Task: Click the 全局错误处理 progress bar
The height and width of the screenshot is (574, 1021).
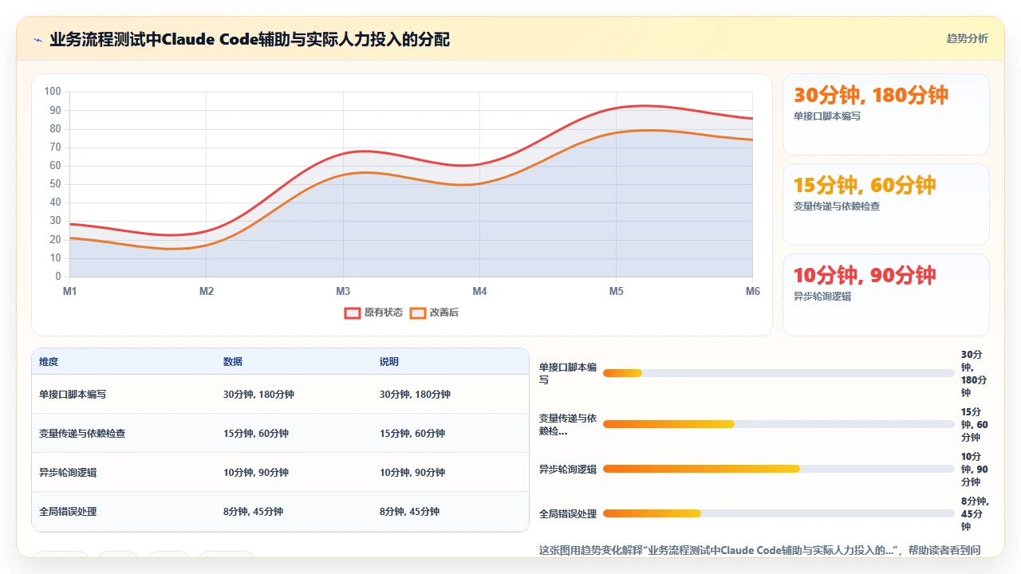Action: click(x=779, y=513)
